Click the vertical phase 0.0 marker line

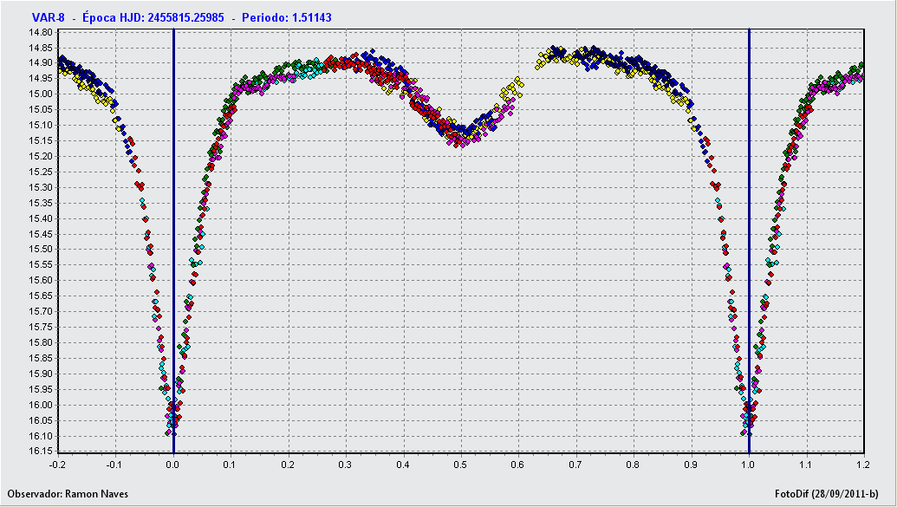[x=173, y=240]
